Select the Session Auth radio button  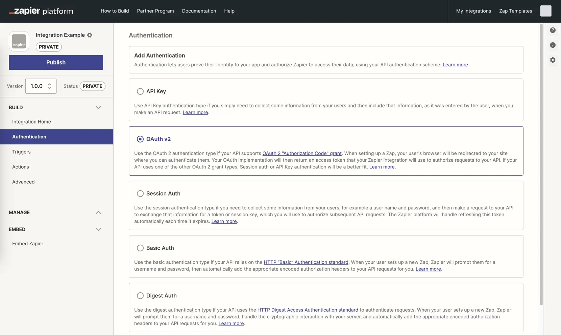click(x=140, y=194)
